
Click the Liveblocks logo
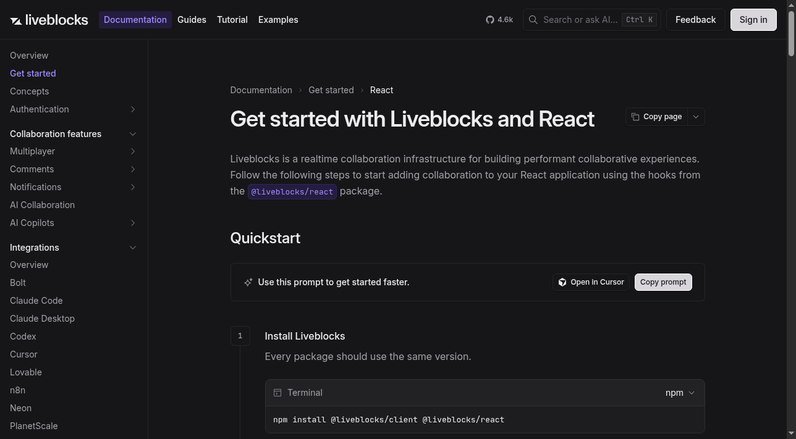click(49, 20)
